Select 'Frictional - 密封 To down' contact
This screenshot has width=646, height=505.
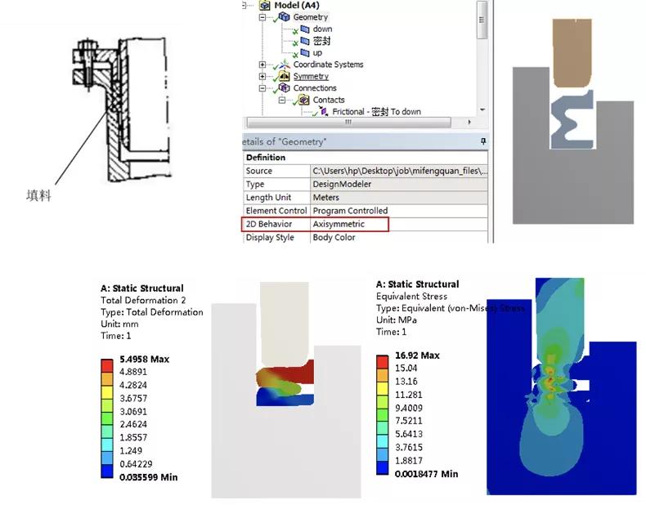(x=376, y=111)
